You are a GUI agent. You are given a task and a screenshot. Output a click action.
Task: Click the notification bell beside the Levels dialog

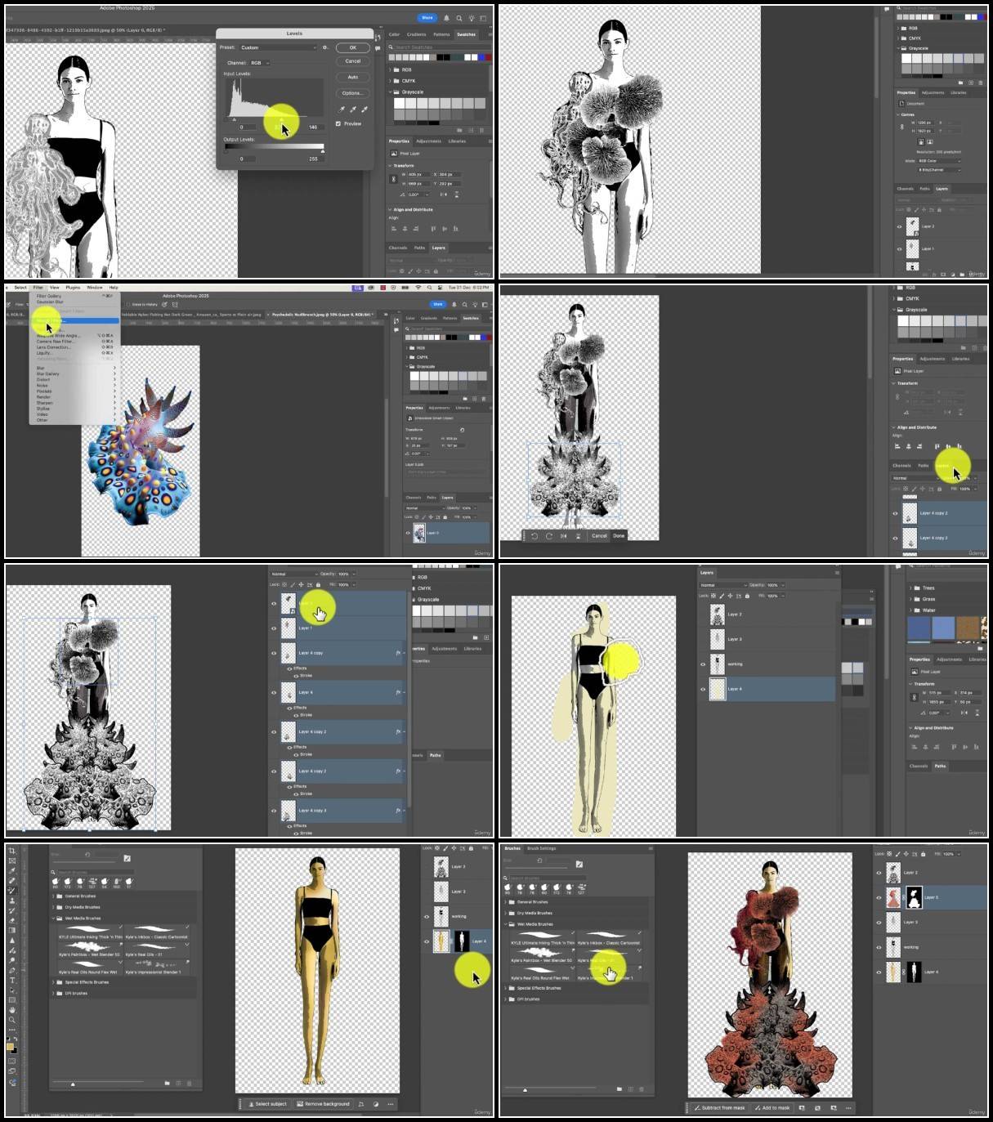pos(446,17)
